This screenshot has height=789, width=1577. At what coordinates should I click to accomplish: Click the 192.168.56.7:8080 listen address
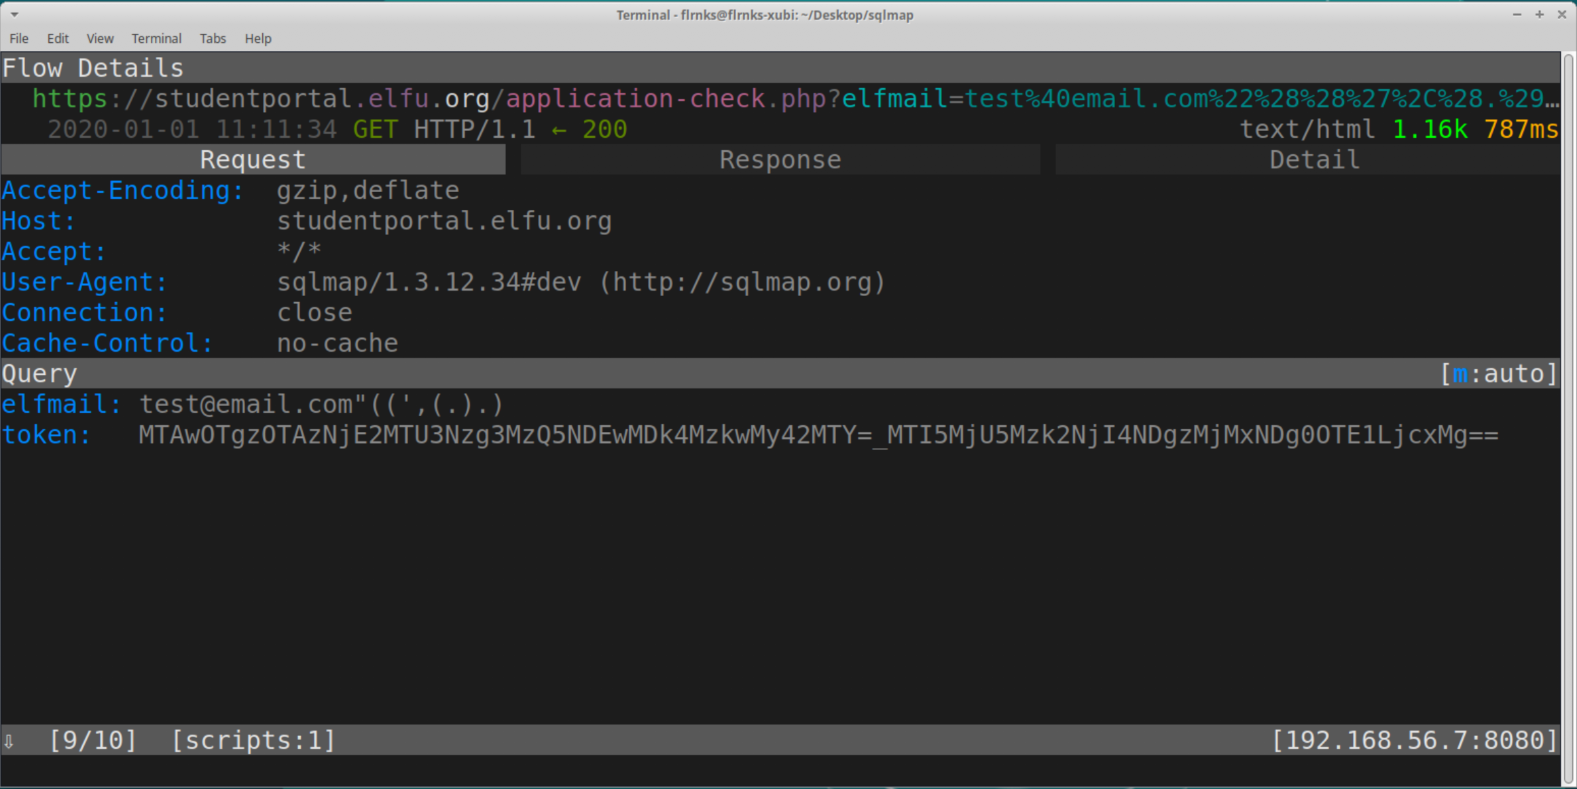pos(1414,740)
